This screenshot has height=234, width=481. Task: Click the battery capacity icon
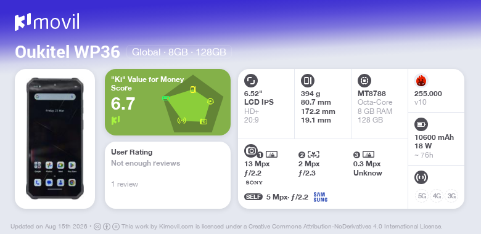(x=421, y=124)
